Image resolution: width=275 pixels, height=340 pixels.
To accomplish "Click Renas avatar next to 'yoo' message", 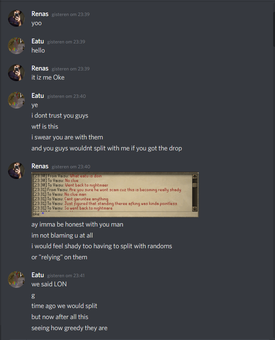I will [x=16, y=18].
